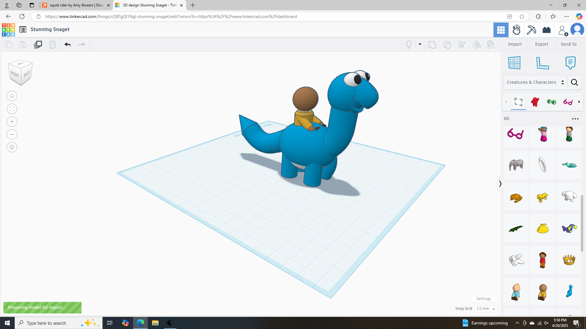
Task: Open the Bricks editor
Action: point(547,30)
